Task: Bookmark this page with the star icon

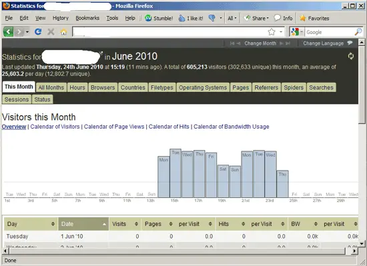Action: coord(272,31)
